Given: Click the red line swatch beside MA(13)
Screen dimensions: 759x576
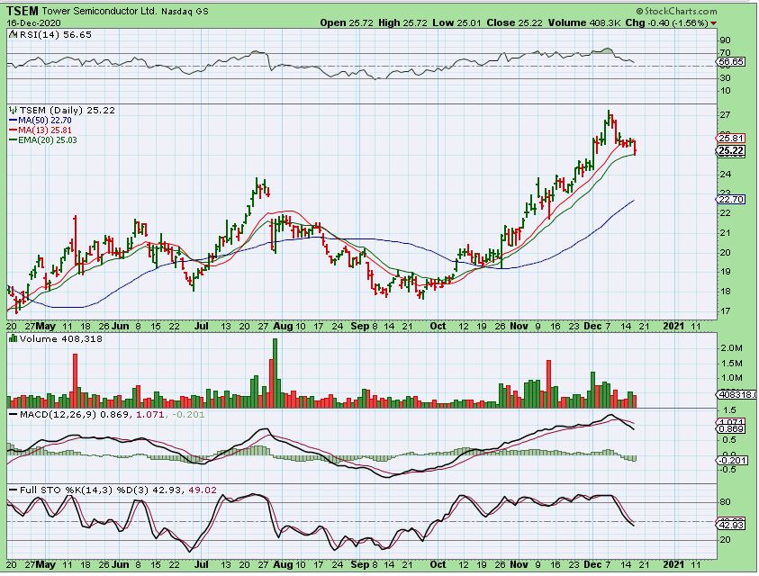Looking at the screenshot, I should coord(14,130).
